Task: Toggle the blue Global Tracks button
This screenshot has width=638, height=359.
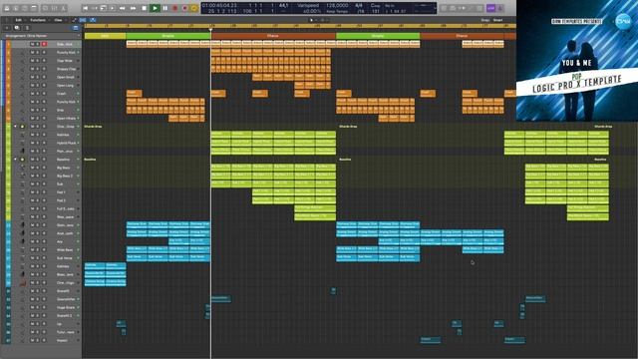Action: click(76, 28)
